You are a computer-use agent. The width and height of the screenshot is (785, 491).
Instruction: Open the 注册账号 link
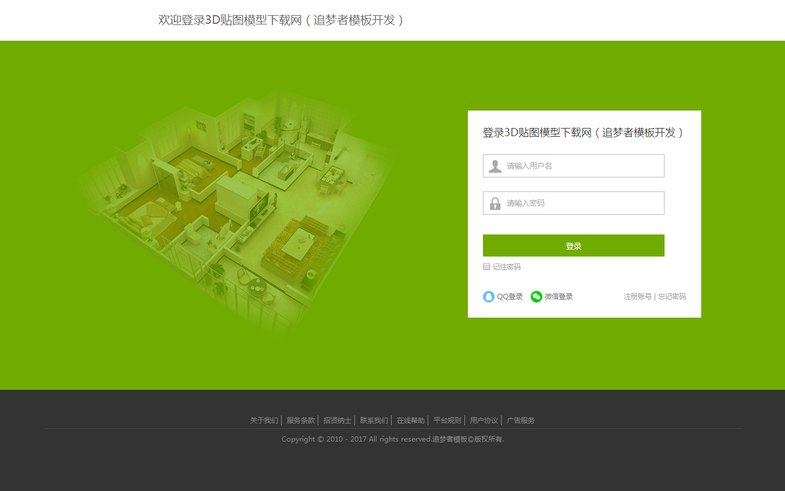click(637, 297)
